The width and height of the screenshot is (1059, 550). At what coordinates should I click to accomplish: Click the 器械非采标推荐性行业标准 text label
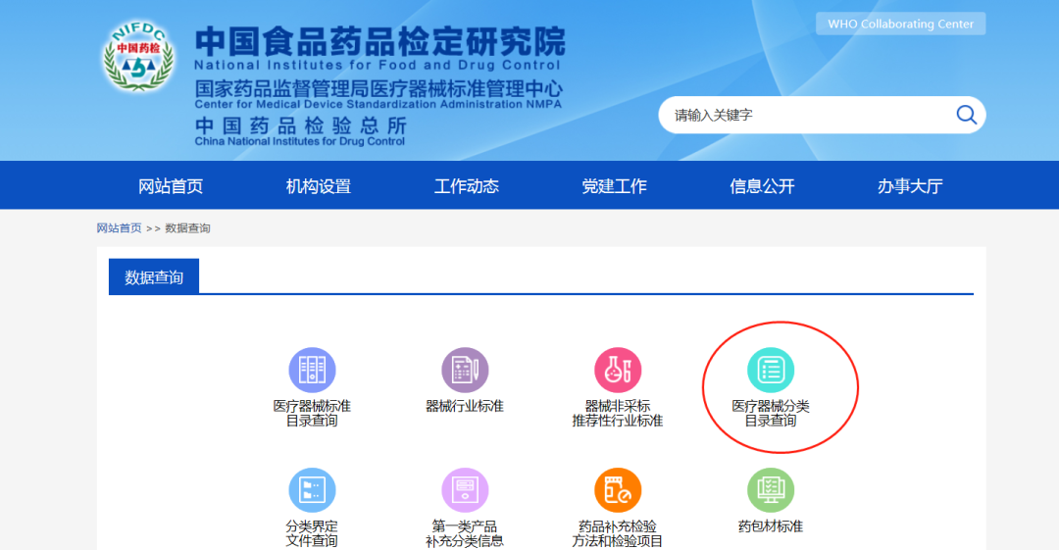618,413
